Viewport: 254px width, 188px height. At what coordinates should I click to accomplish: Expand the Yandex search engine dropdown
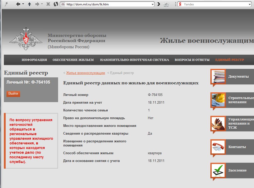pyautogui.click(x=250, y=4)
